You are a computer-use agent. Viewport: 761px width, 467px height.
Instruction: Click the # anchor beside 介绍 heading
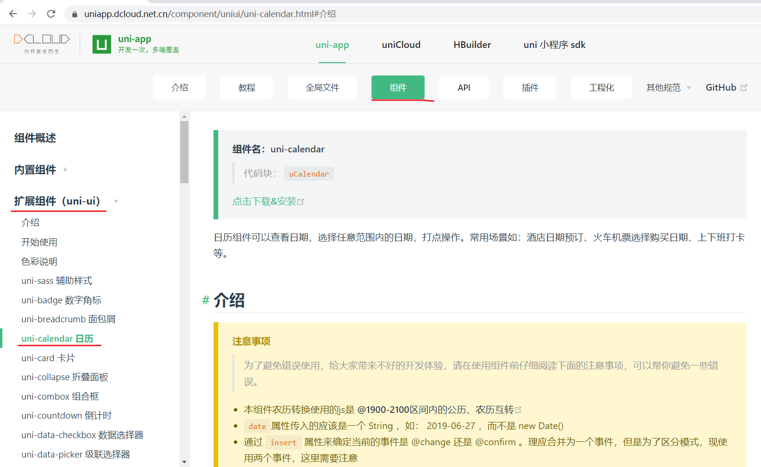click(x=206, y=300)
